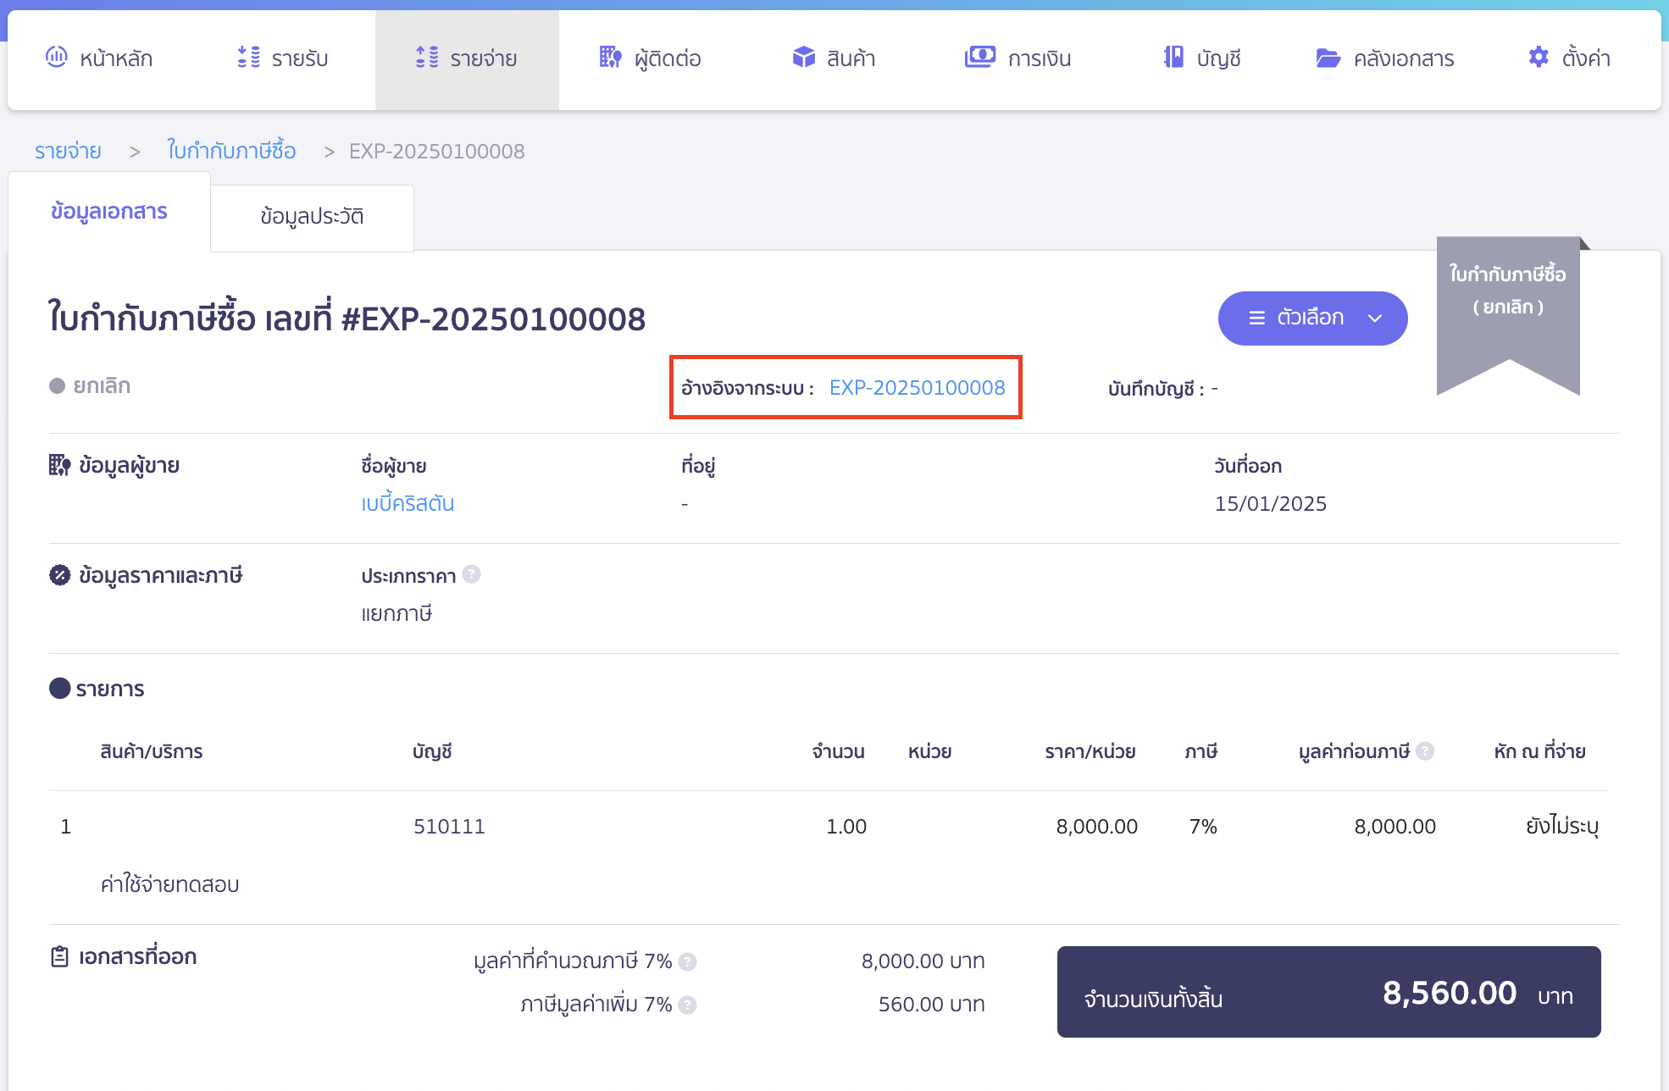Image resolution: width=1669 pixels, height=1091 pixels.
Task: Click the บัญชี ledger book icon
Action: (1173, 58)
